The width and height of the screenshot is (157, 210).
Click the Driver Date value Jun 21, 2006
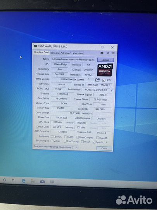click(x=61, y=117)
